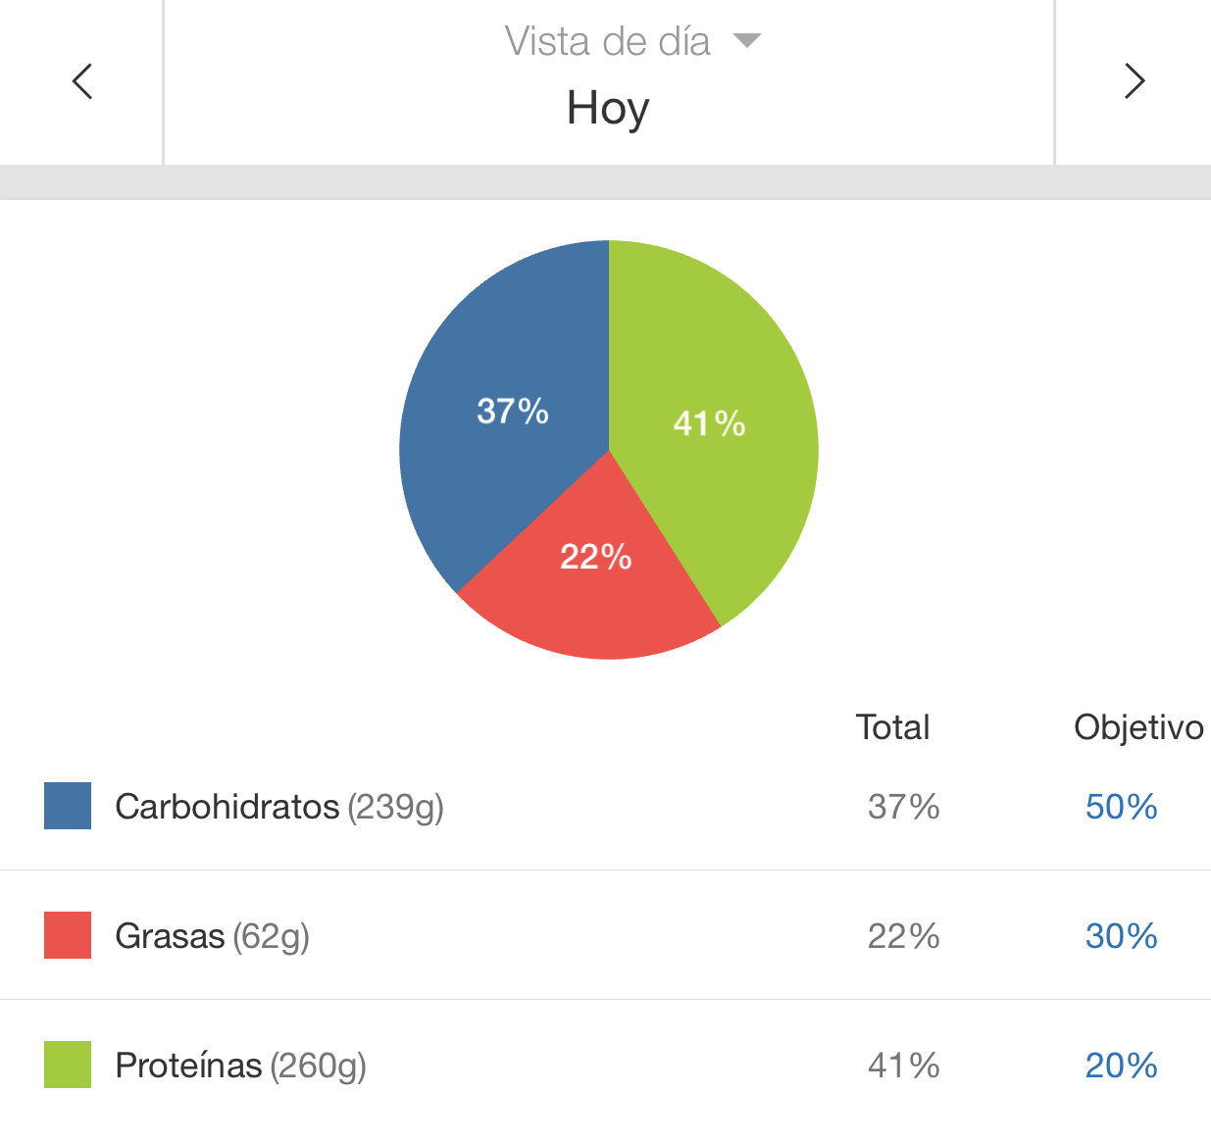Go to previous day with left arrow
This screenshot has height=1141, width=1211.
pyautogui.click(x=82, y=81)
